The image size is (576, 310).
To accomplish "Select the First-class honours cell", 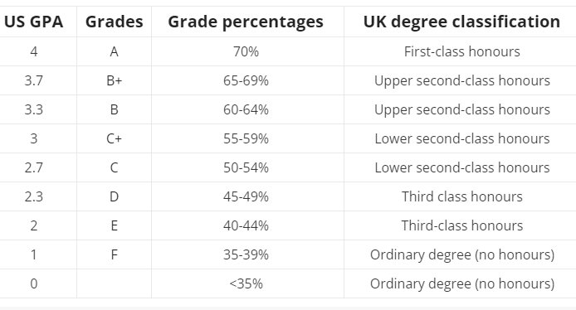I will tap(461, 51).
